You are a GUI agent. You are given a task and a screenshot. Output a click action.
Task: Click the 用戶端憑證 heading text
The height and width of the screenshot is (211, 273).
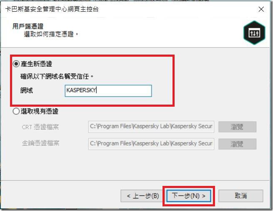coord(28,26)
